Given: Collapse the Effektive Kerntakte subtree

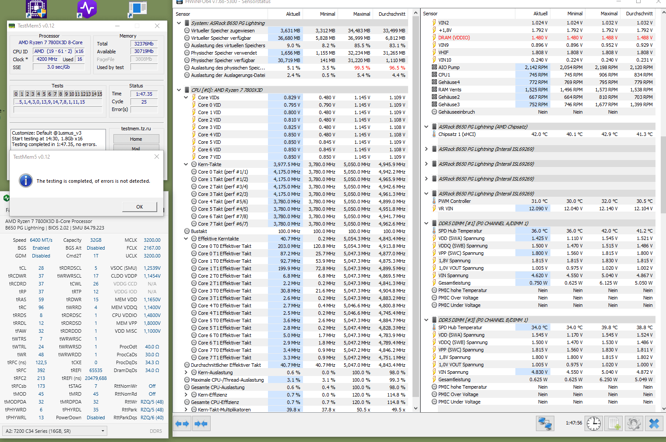Looking at the screenshot, I should click(186, 239).
